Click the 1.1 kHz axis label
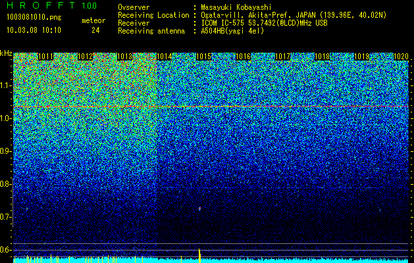The image size is (414, 263). 5,85
